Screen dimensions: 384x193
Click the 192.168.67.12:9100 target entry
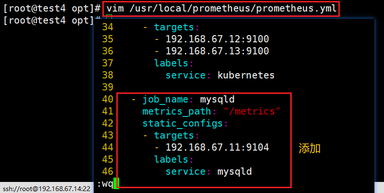pyautogui.click(x=217, y=39)
